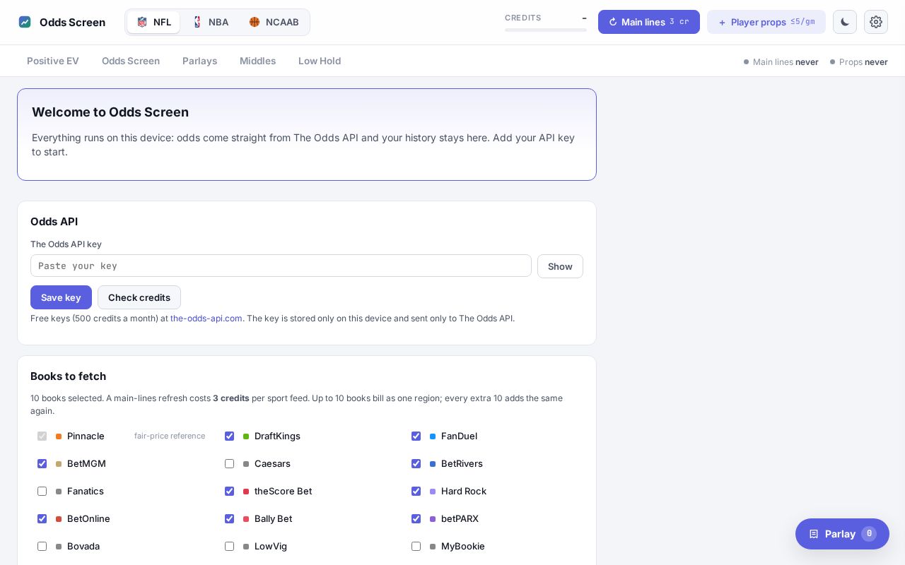The width and height of the screenshot is (905, 565).
Task: Open the Parlays tab
Action: tap(199, 61)
